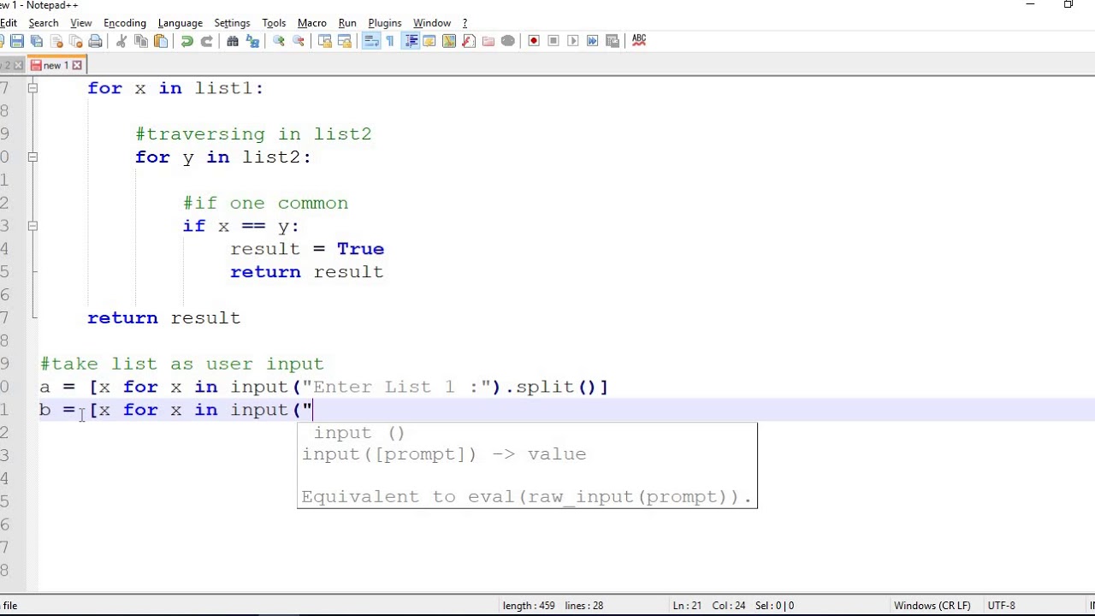Open the Edit menu

[x=9, y=23]
